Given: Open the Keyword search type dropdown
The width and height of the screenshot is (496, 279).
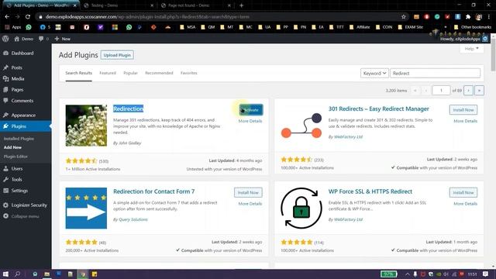Looking at the screenshot, I should point(374,73).
